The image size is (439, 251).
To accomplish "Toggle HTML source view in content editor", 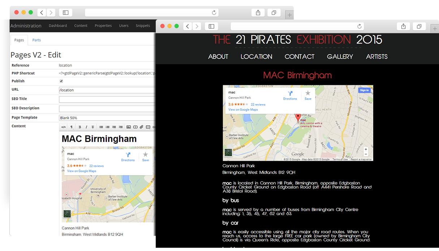I will pos(64,127).
